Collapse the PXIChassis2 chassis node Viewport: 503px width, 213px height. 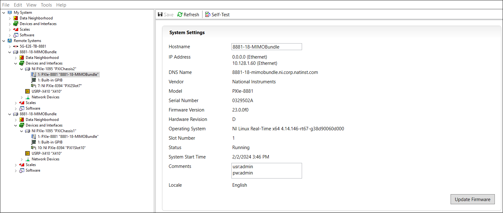tap(22, 69)
